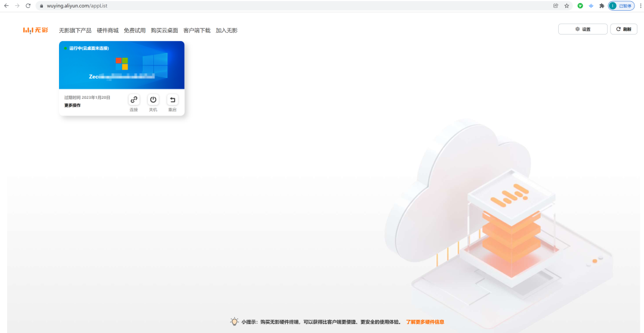Image resolution: width=644 pixels, height=333 pixels.
Task: Open 加入无影 menu item
Action: coord(227,30)
